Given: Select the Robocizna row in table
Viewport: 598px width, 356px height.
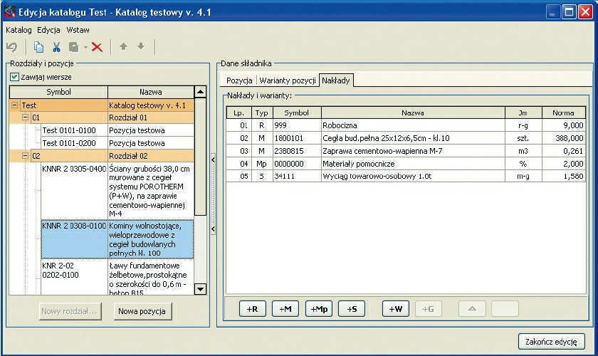Looking at the screenshot, I should [406, 125].
